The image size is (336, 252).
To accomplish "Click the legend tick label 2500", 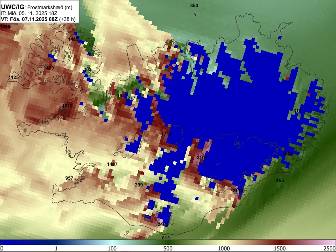I will (330, 248).
